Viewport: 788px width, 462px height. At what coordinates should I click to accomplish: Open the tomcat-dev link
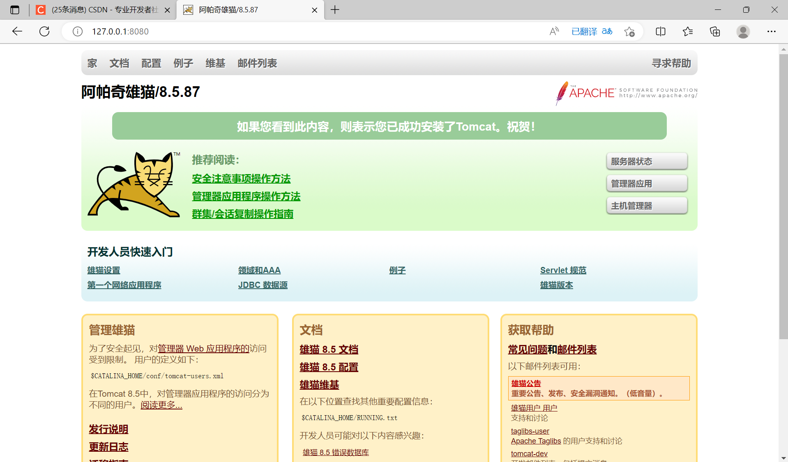(529, 454)
